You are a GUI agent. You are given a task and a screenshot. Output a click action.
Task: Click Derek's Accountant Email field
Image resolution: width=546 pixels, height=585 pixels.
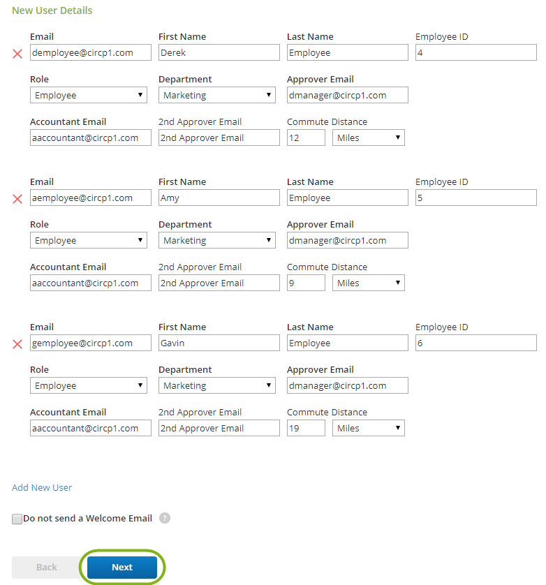coord(90,137)
